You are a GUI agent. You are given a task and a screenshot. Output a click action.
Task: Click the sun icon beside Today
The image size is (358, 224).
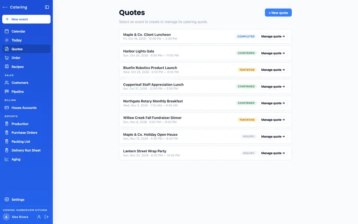[7, 40]
